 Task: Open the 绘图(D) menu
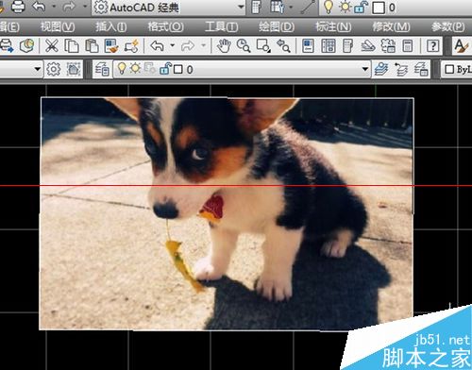[x=277, y=27]
